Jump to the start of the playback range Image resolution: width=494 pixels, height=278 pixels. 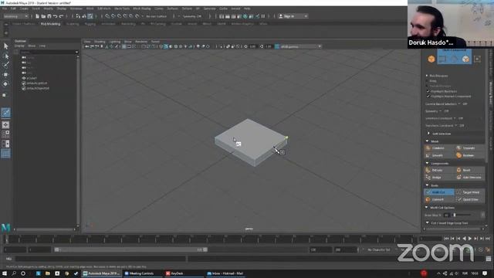coord(446,239)
